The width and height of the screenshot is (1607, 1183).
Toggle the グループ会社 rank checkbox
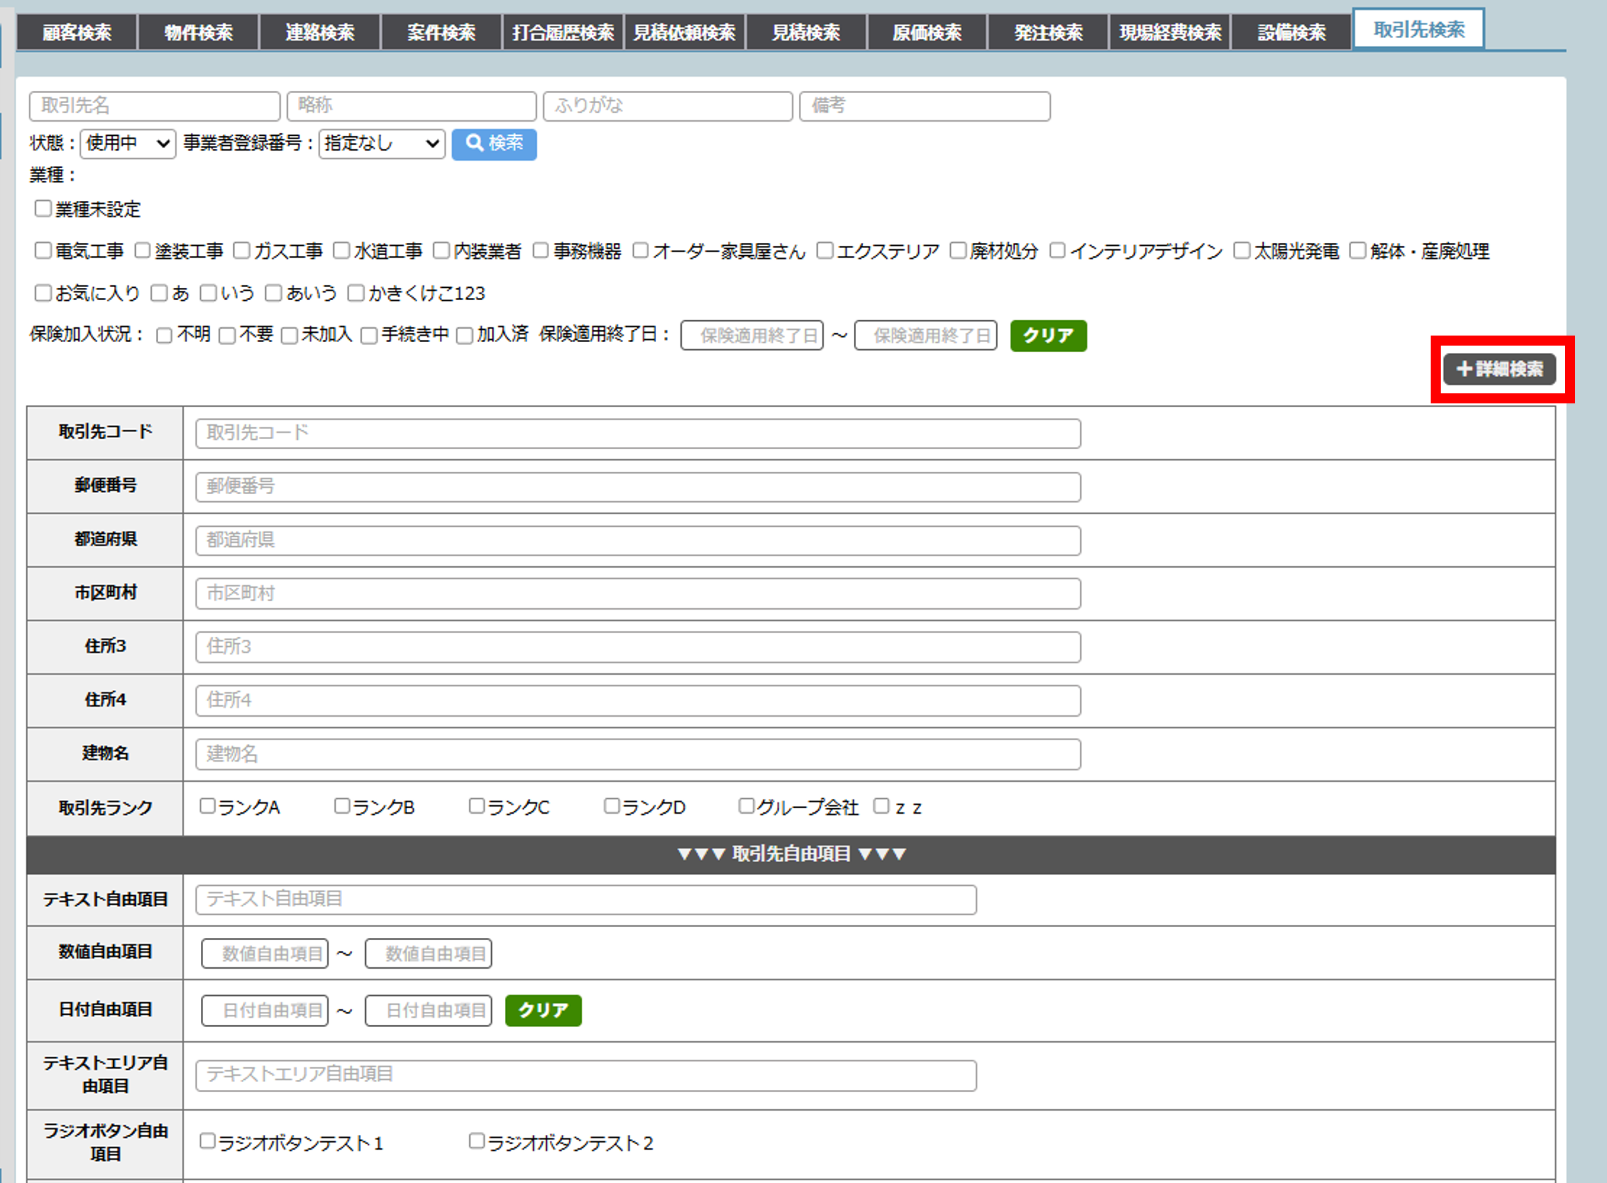746,806
